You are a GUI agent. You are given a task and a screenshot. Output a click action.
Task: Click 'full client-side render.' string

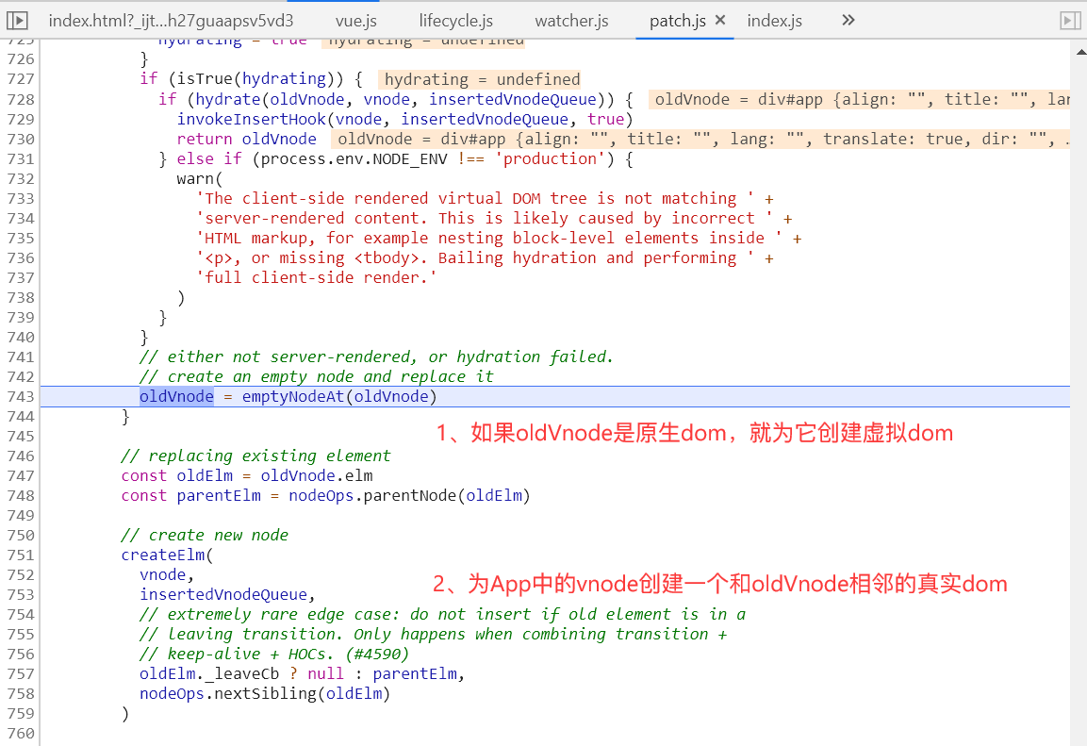click(x=317, y=278)
